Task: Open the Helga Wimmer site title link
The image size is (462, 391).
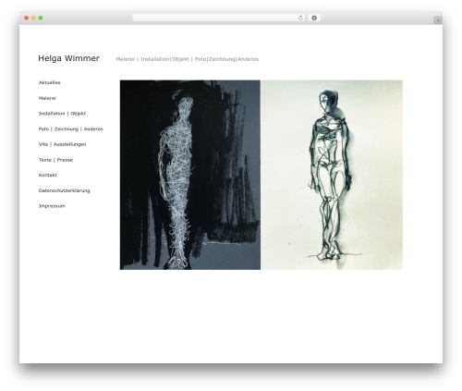Action: (x=68, y=58)
